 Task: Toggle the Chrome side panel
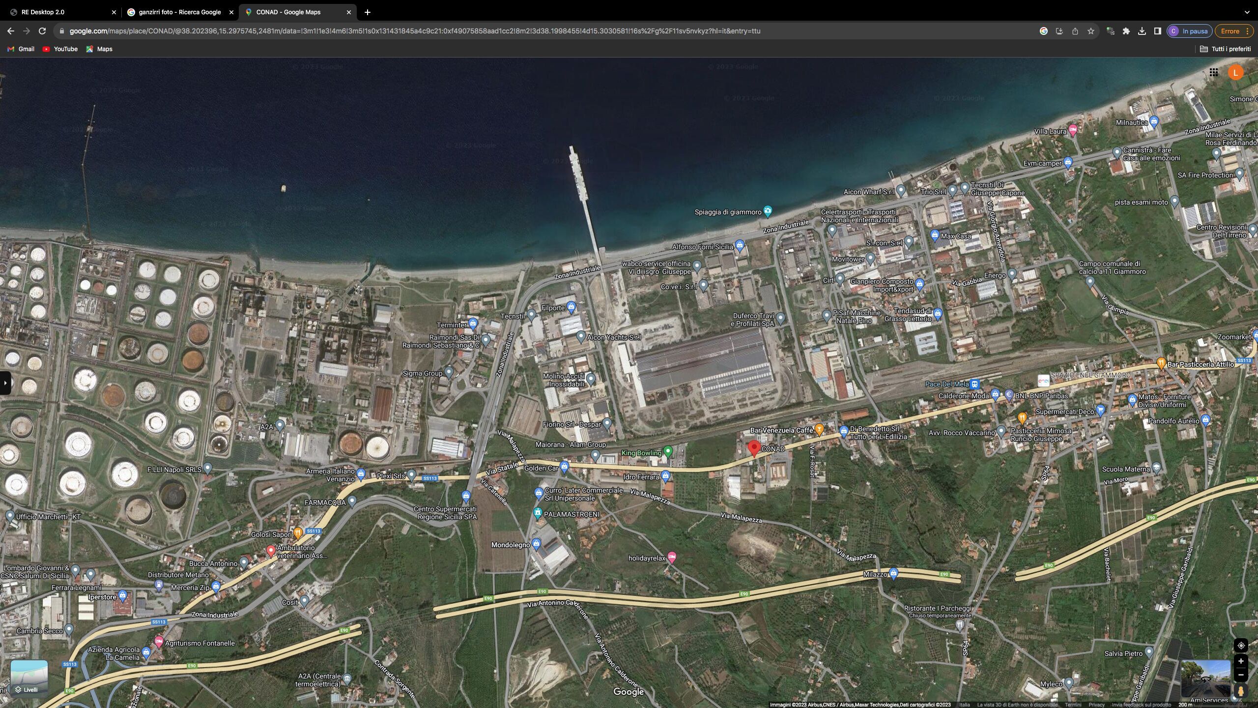coord(1157,31)
